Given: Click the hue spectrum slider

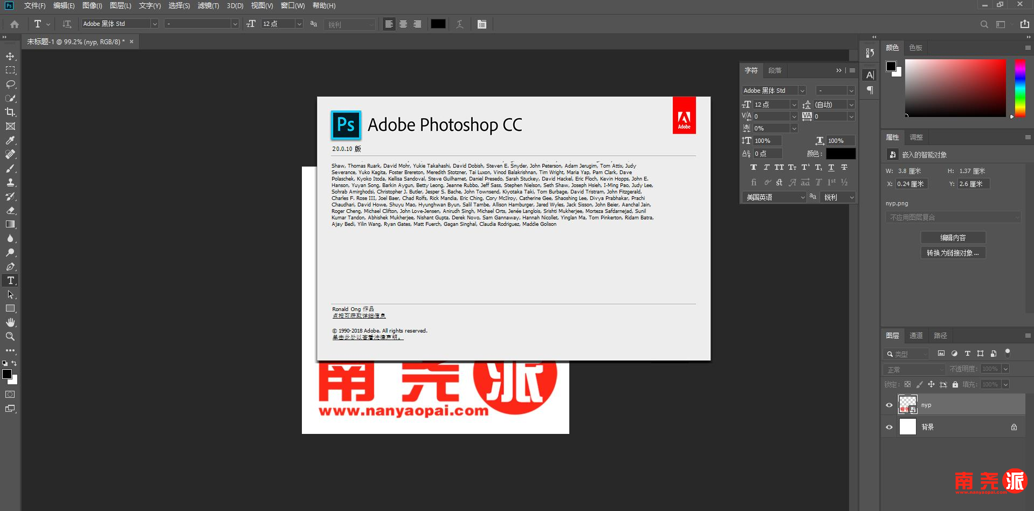Looking at the screenshot, I should 1020,87.
